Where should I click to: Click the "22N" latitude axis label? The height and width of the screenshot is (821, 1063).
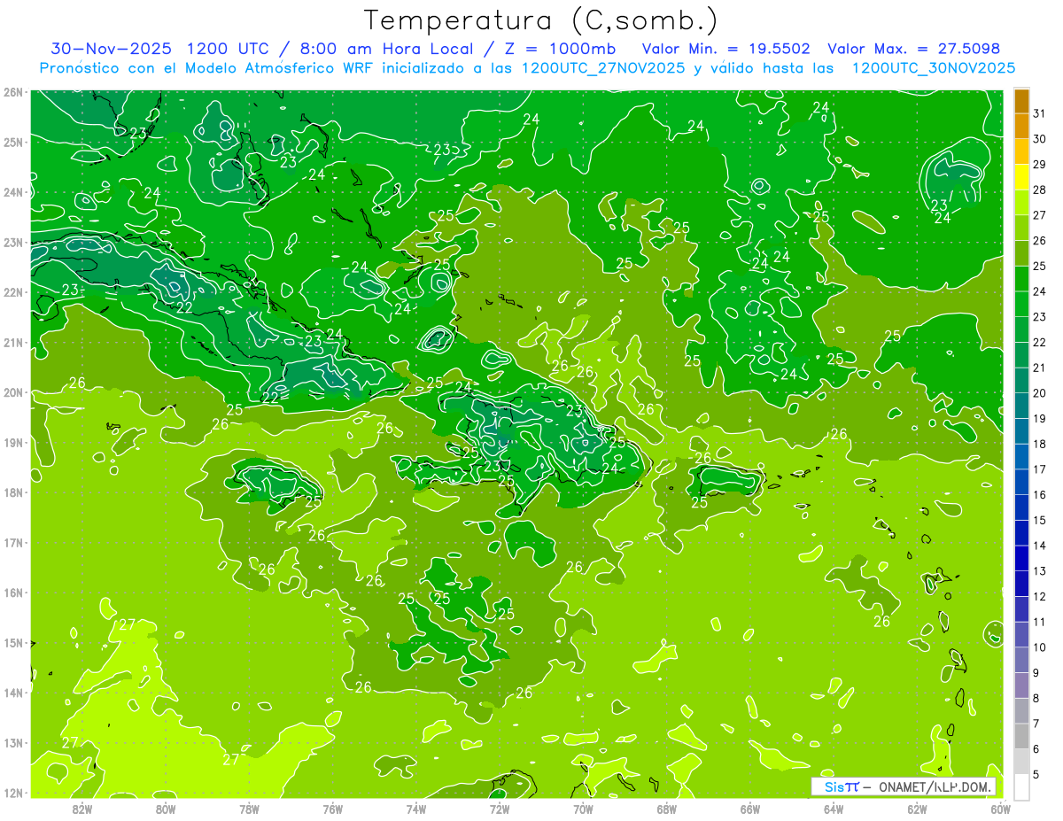point(13,292)
